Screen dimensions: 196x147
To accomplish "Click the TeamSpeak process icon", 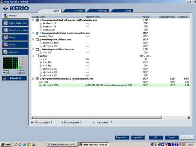I will tap(37, 79).
